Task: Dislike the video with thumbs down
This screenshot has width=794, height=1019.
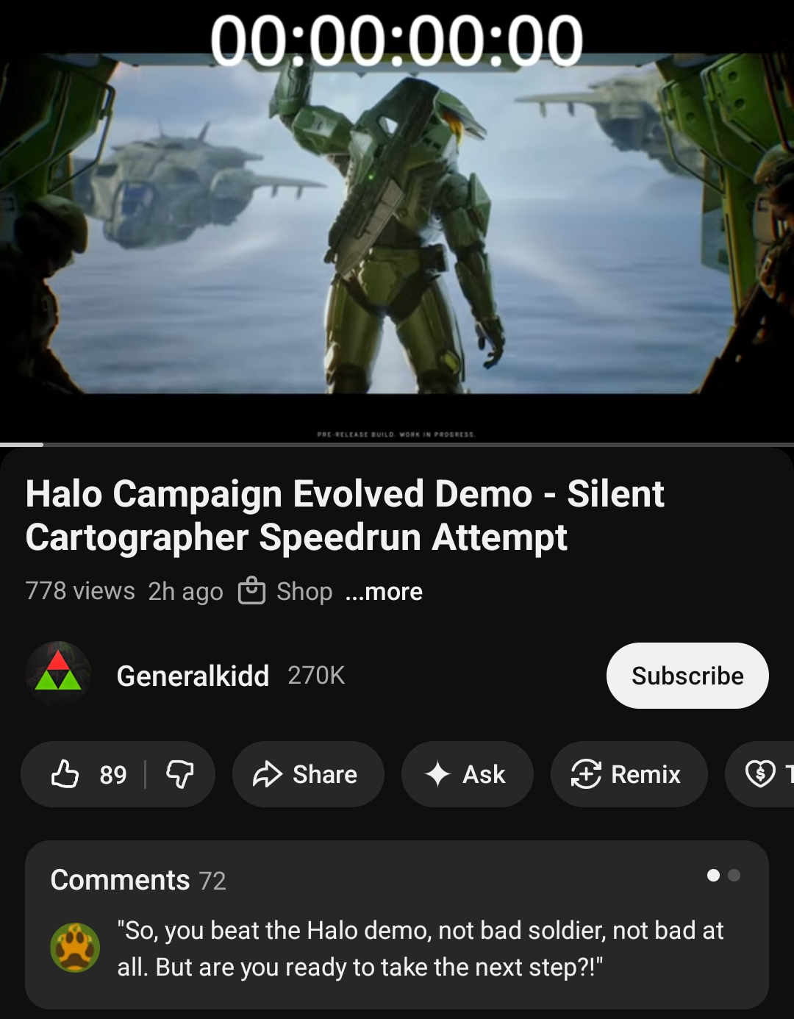Action: click(x=180, y=774)
